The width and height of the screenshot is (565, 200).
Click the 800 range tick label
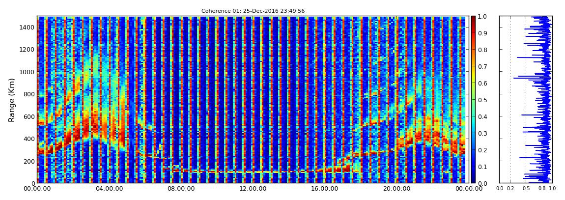[29, 94]
